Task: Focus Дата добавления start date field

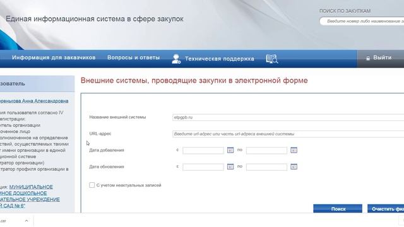Action: (x=203, y=150)
